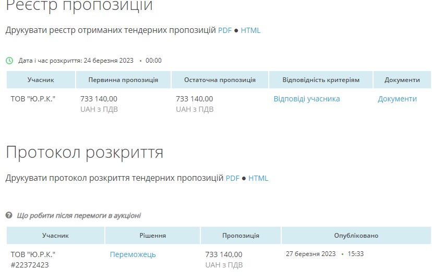Screen dimensions: 432x279
Task: Click the 'Переможець' decision link
Action: 133,254
